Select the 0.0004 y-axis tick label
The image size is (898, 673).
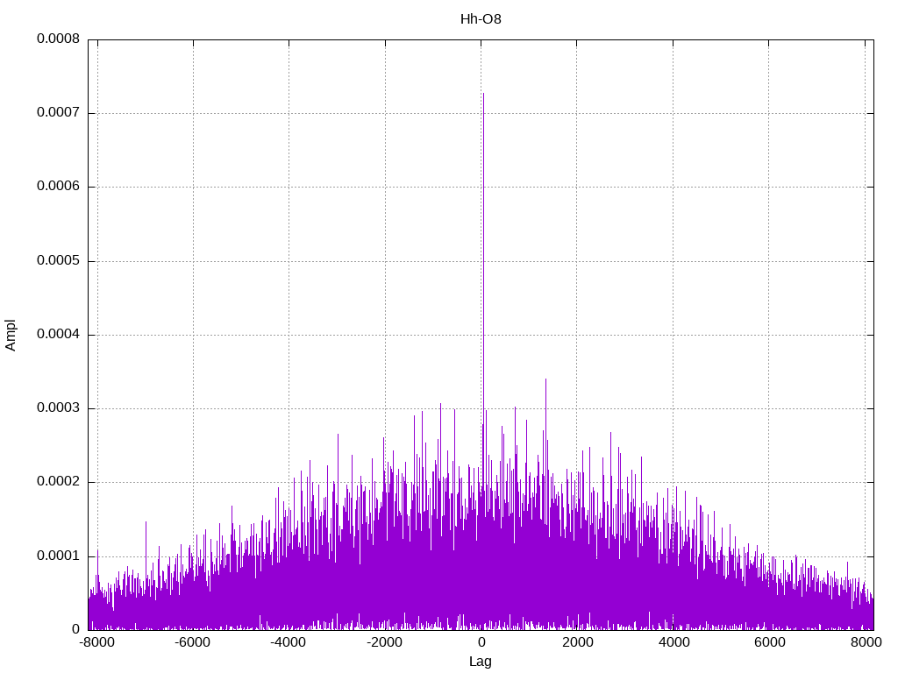click(x=58, y=335)
